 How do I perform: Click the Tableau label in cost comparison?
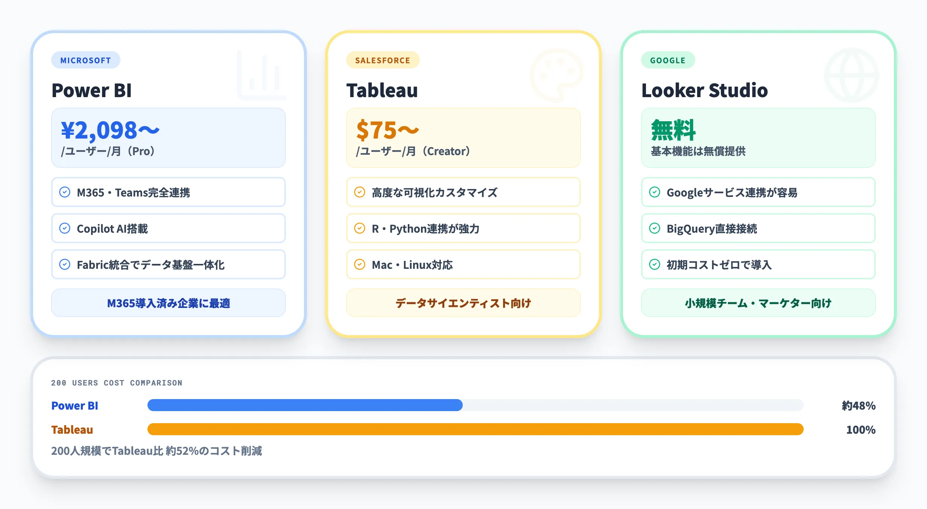[x=72, y=430]
